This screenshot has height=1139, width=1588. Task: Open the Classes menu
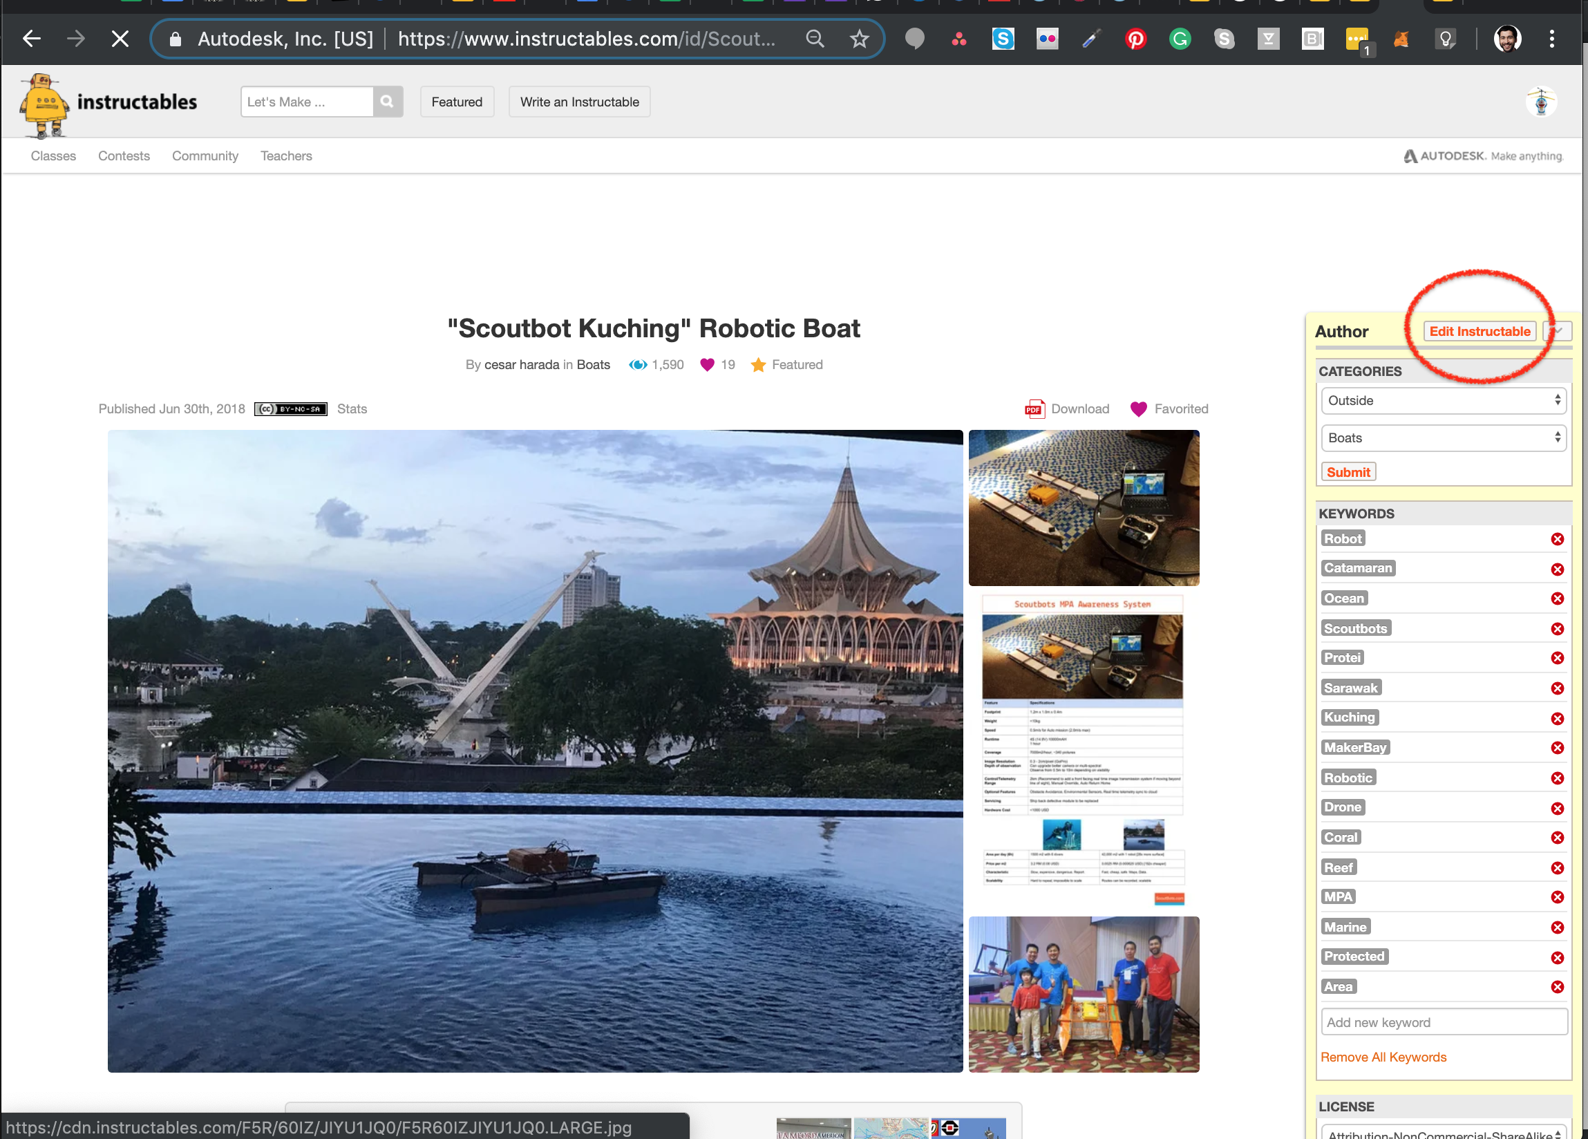click(53, 156)
